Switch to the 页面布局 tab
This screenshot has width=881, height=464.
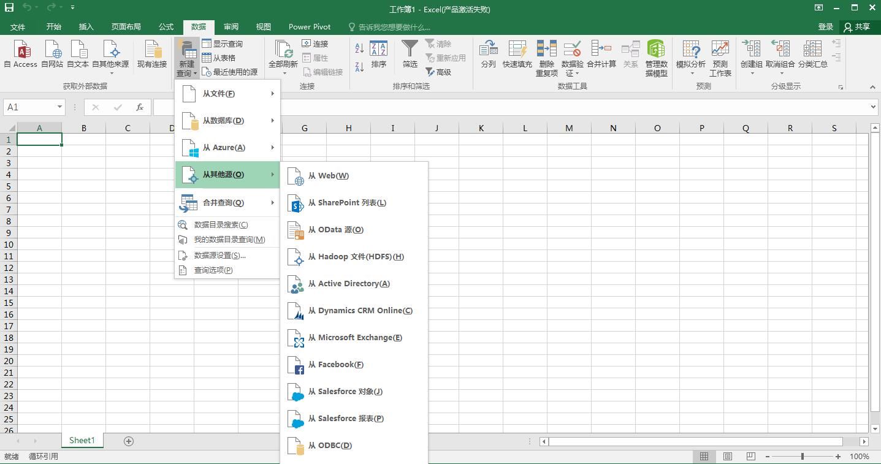point(126,27)
